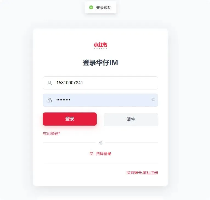210x200 pixels.
Task: Click the 或 divider label
Action: (x=100, y=143)
